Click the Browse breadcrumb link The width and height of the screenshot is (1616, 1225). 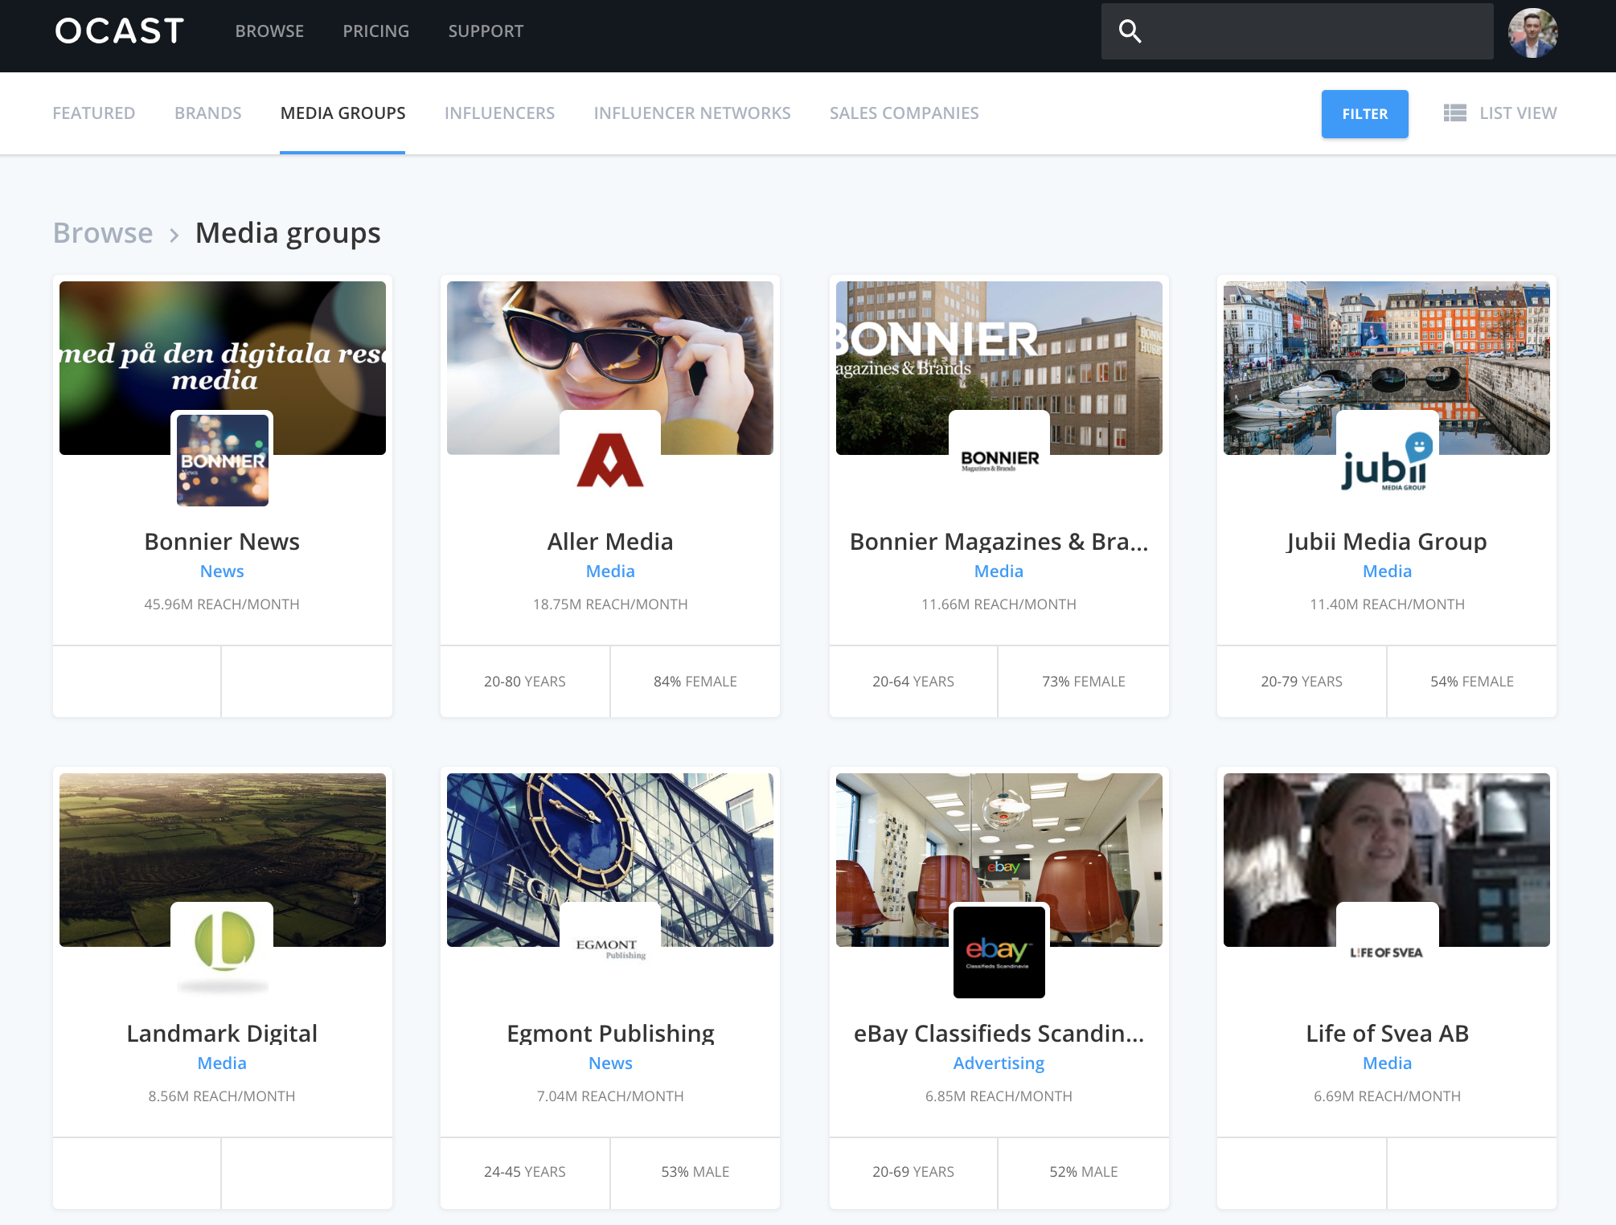pos(103,233)
